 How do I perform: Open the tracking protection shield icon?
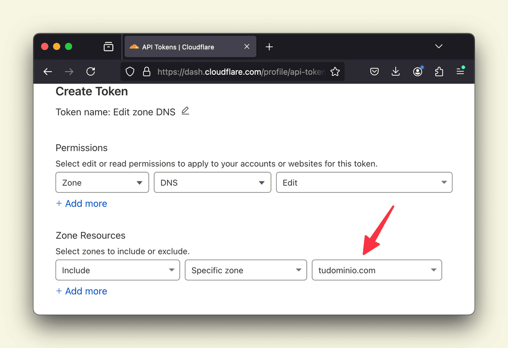(x=130, y=71)
